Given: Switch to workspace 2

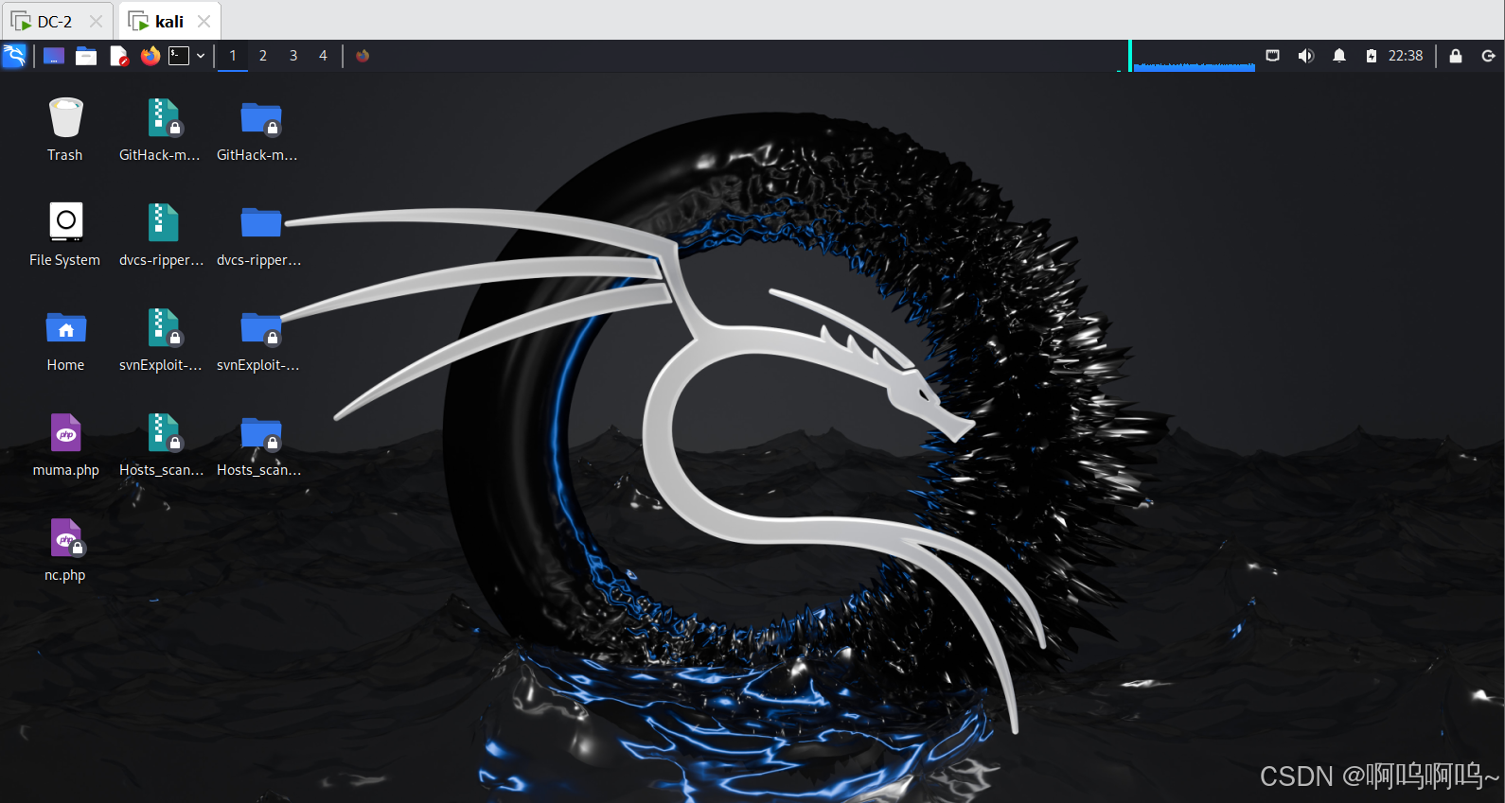Looking at the screenshot, I should (x=263, y=56).
